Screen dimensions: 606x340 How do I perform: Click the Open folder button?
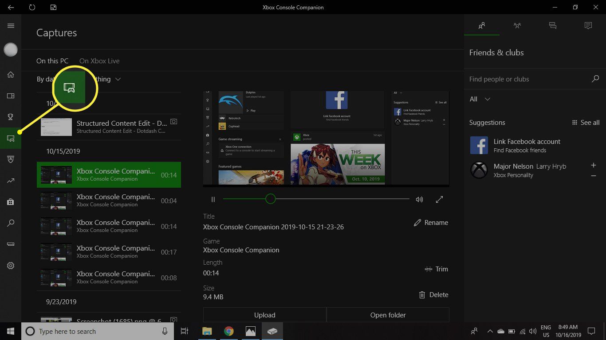(x=388, y=315)
